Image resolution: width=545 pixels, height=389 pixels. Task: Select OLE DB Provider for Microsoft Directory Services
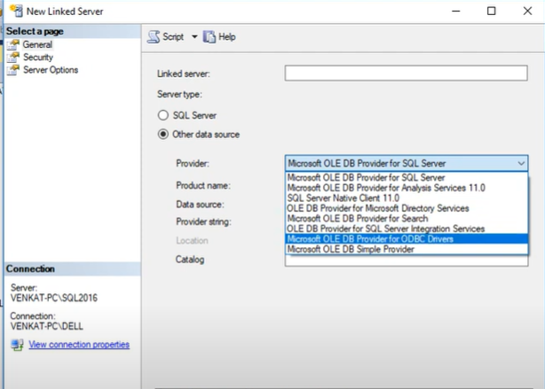coord(407,208)
